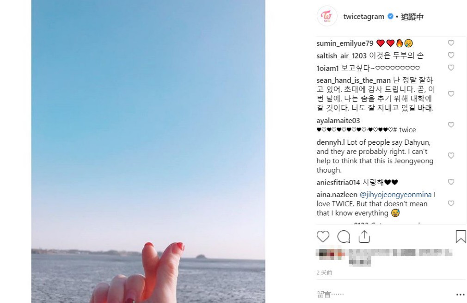
Task: Open the @jihyojeongyeonmina mention
Action: (x=395, y=195)
